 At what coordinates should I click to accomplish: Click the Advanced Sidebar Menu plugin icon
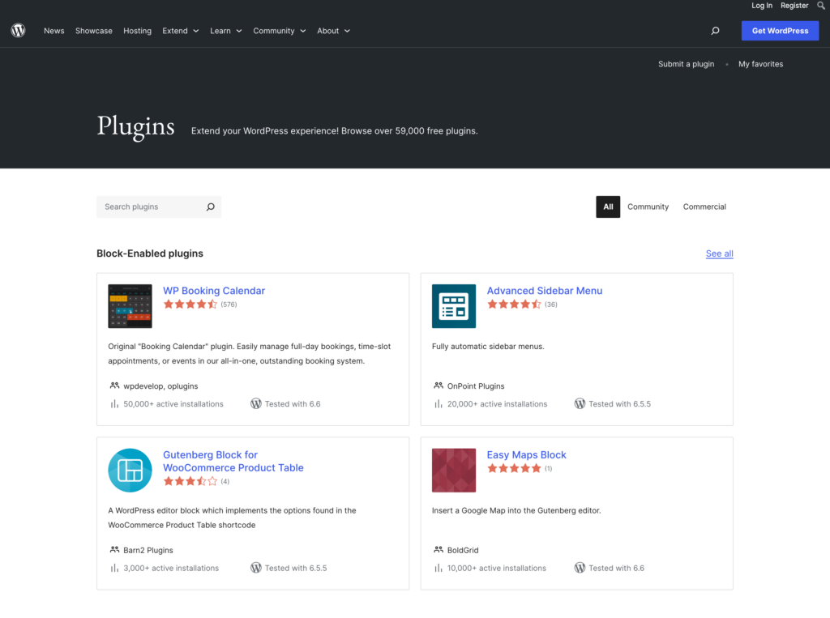point(454,306)
